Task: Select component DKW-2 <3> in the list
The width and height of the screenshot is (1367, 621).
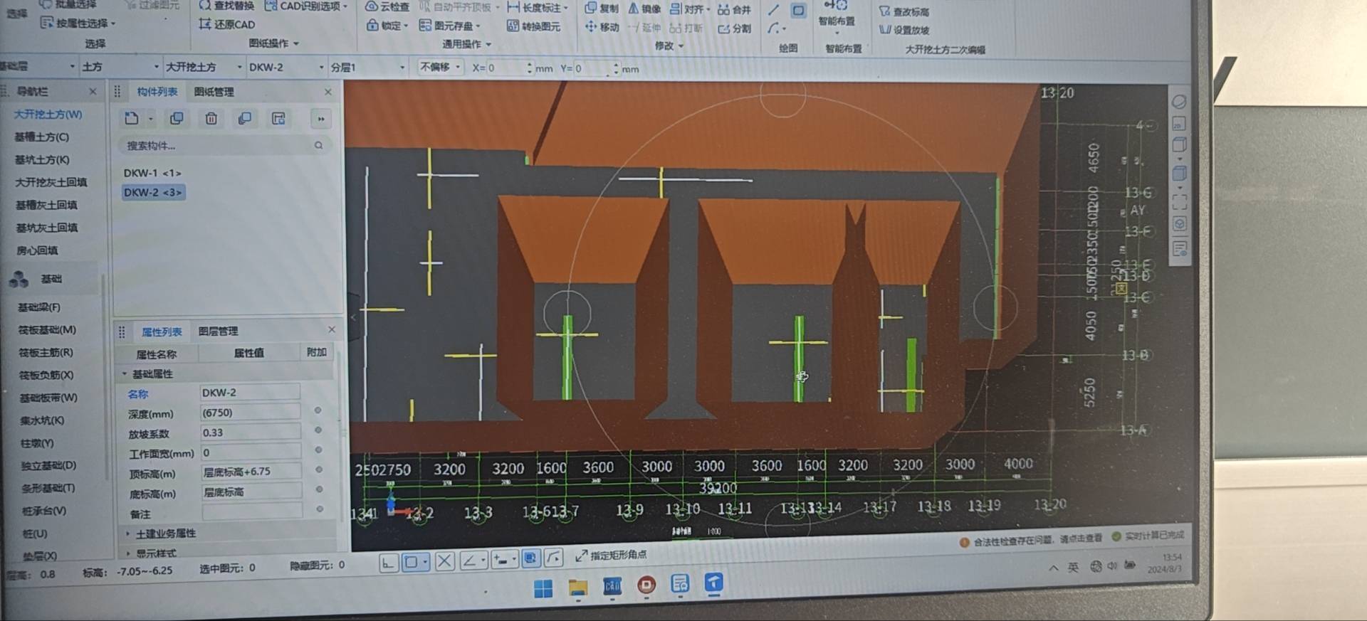Action: tap(153, 192)
